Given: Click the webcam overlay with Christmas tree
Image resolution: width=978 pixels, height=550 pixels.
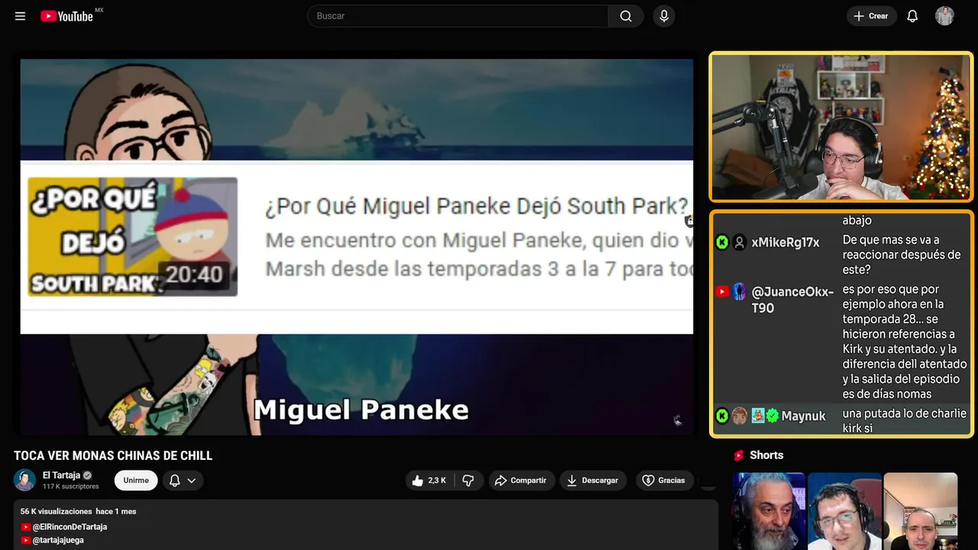Looking at the screenshot, I should tap(840, 127).
